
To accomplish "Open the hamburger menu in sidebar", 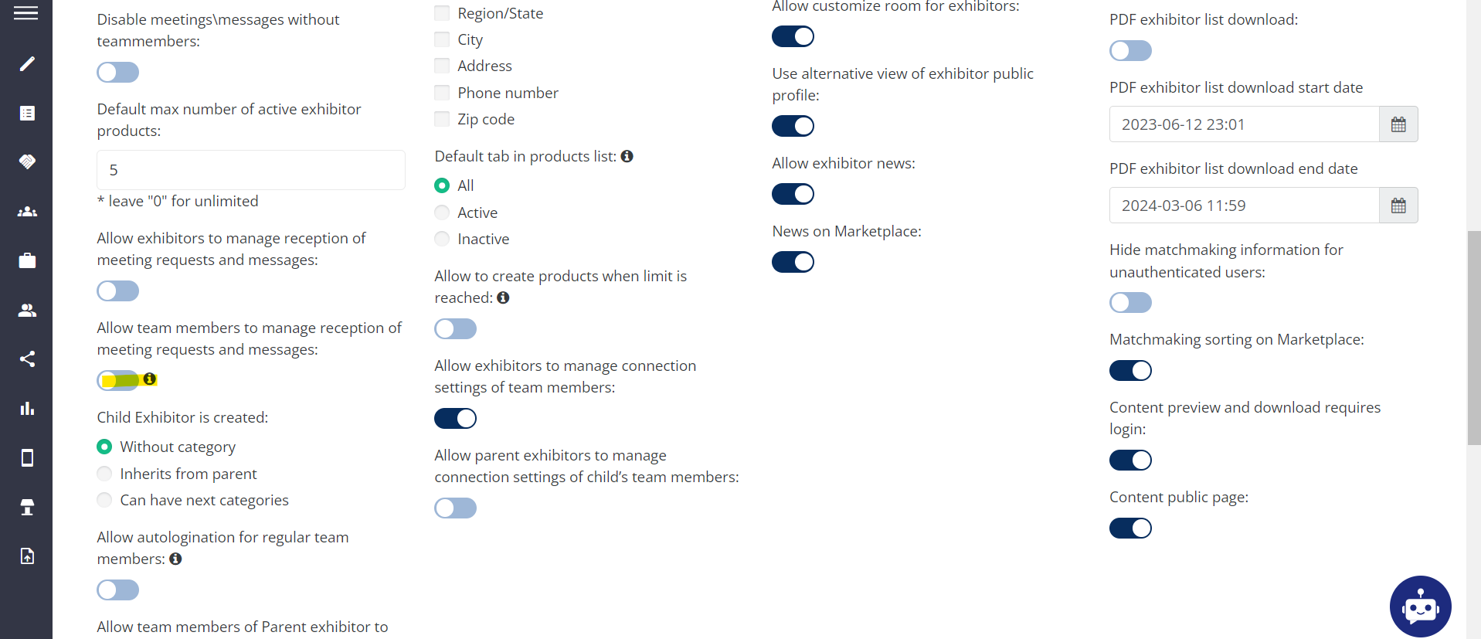I will click(25, 13).
